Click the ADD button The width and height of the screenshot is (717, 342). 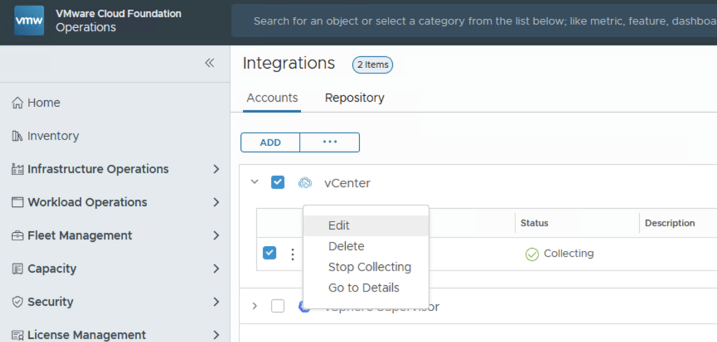[270, 142]
